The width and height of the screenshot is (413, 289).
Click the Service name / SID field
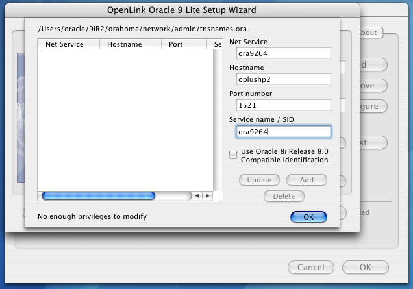[283, 132]
